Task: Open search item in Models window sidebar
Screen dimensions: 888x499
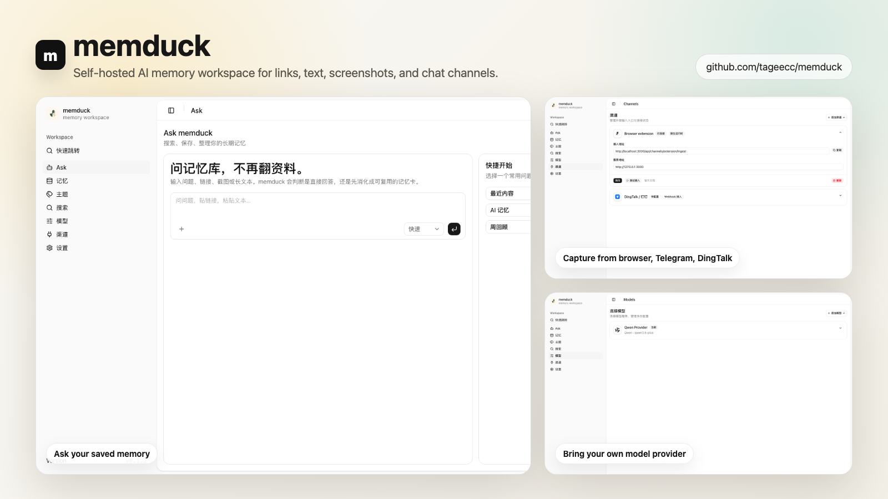Action: click(x=576, y=349)
